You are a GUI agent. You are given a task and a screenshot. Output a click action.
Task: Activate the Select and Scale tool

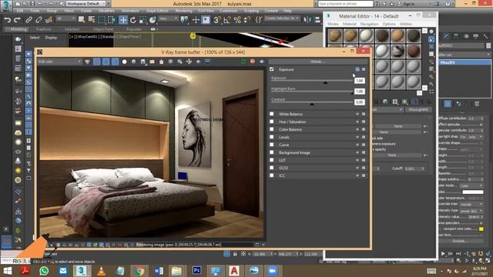pyautogui.click(x=143, y=20)
